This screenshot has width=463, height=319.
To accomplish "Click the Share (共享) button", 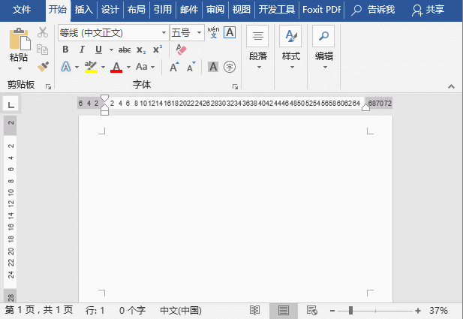I will [428, 10].
